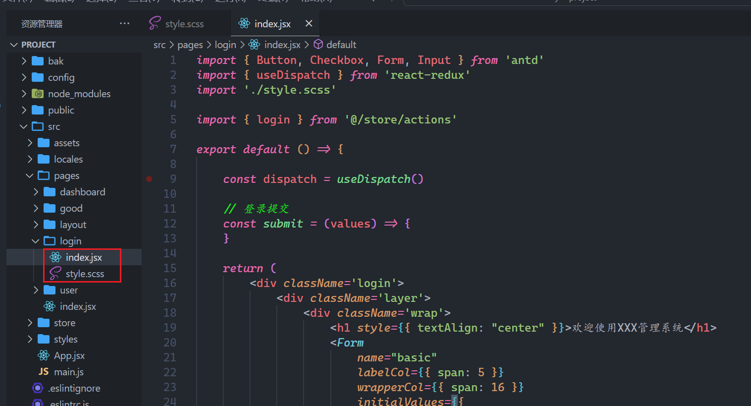The image size is (751, 406).
Task: Click useDispatch import on line 2
Action: click(x=293, y=75)
